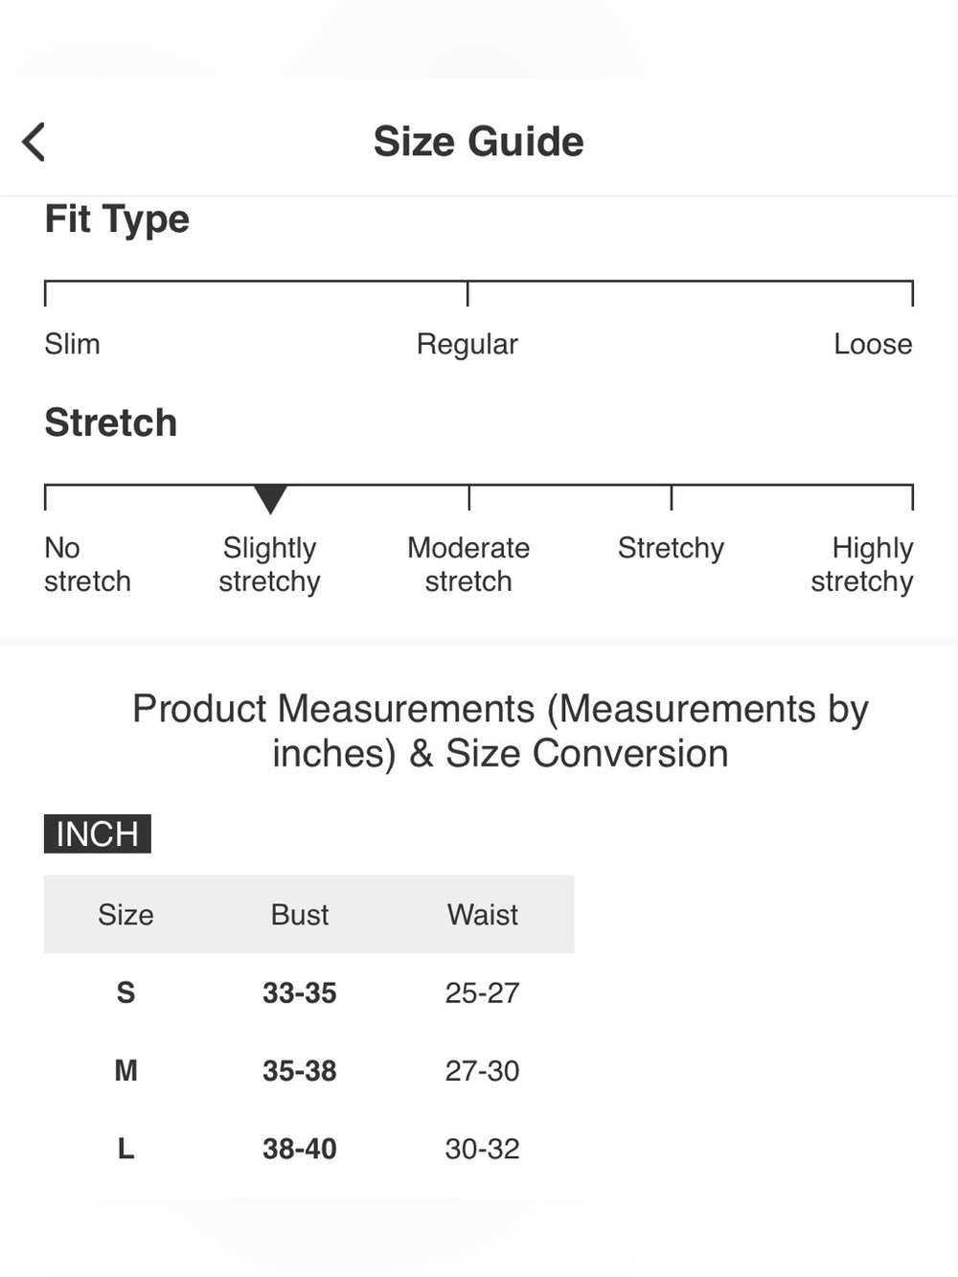Click the Bust column header
The height and width of the screenshot is (1277, 958).
click(300, 914)
